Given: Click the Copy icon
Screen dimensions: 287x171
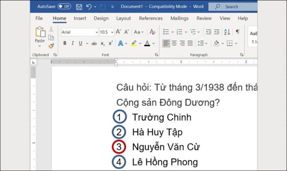Looking at the screenshot, I should tap(51, 38).
